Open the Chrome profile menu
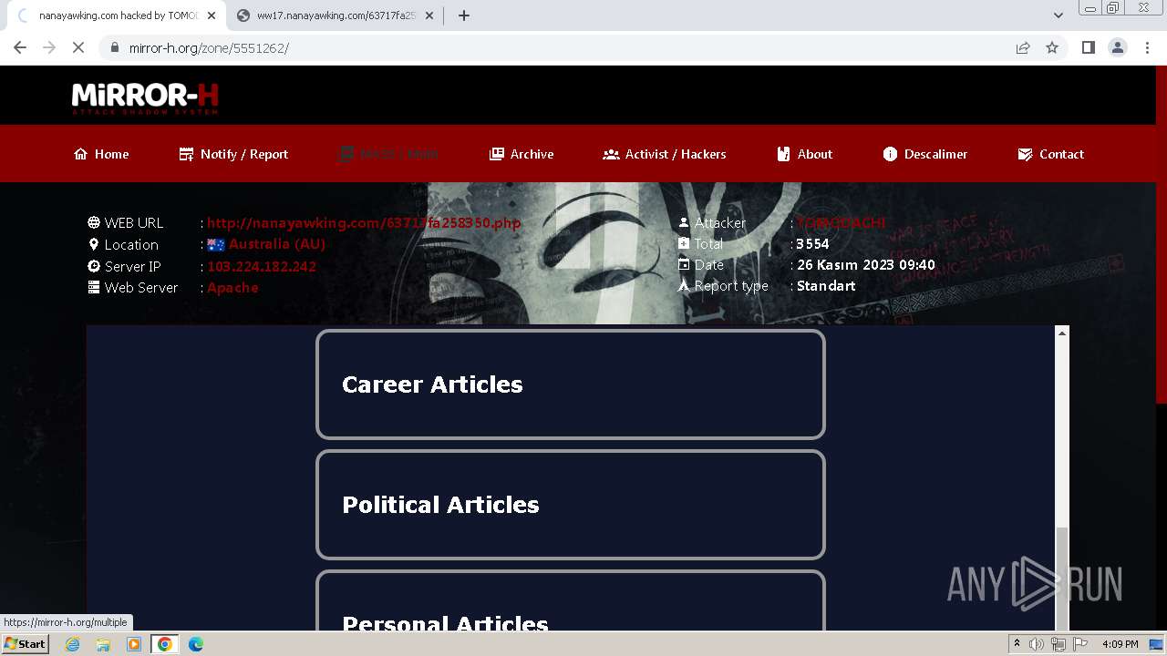The image size is (1167, 656). click(1118, 47)
